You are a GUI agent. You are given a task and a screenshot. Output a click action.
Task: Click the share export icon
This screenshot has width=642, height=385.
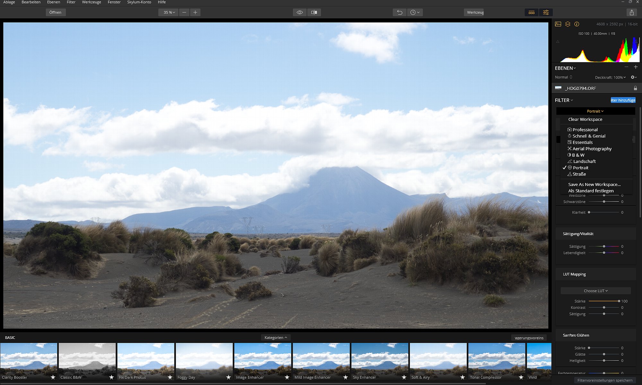click(632, 13)
